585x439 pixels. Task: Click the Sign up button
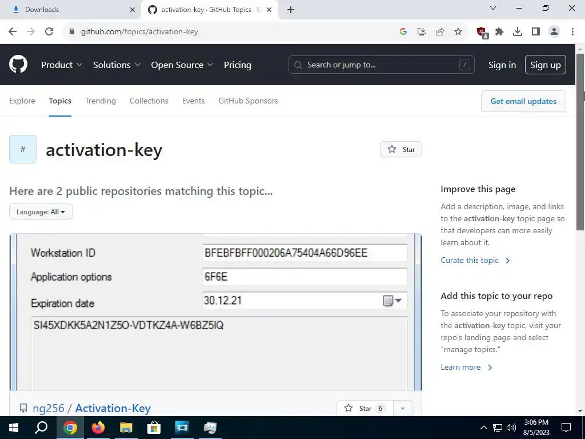pos(546,65)
